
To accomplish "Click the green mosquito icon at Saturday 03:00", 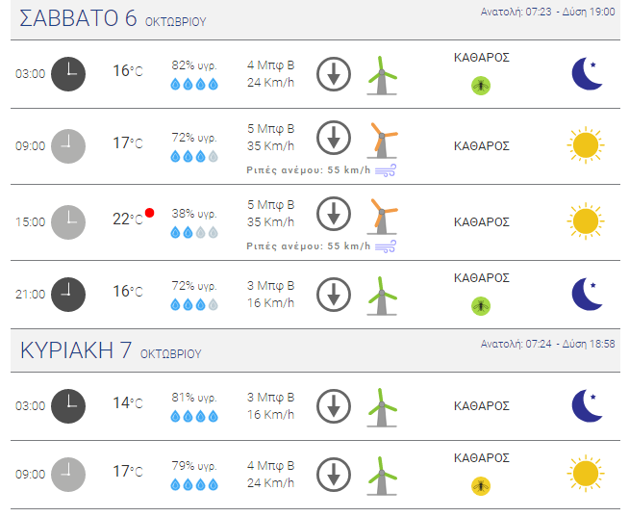I will [481, 86].
